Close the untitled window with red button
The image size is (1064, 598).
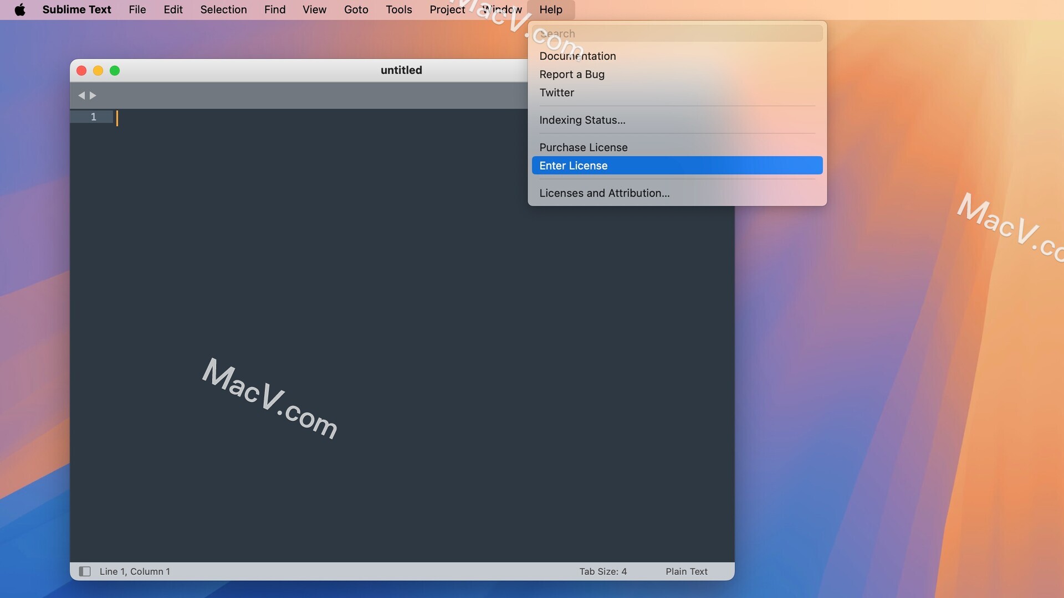[x=81, y=70]
